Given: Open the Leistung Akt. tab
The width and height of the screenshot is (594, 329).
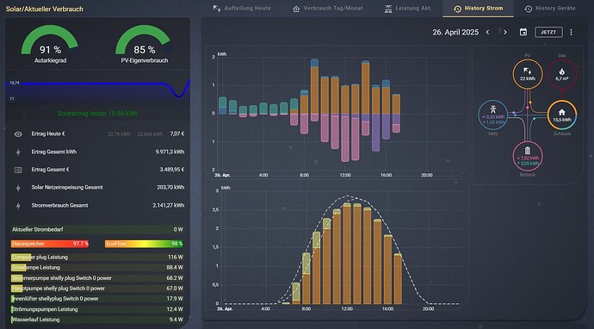Looking at the screenshot, I should pos(408,9).
